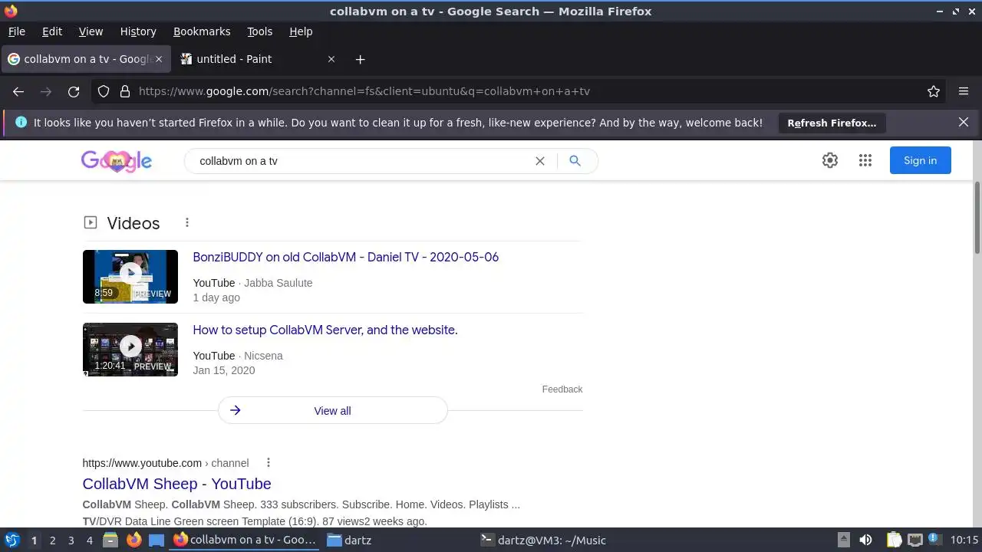Open the network connection tray icon
The image size is (982, 552).
914,540
